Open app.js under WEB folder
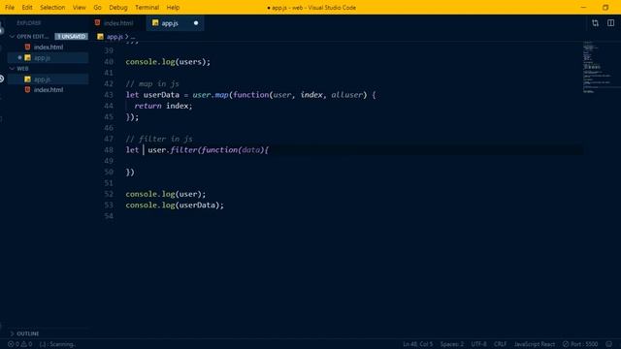This screenshot has height=349, width=621. (48, 79)
